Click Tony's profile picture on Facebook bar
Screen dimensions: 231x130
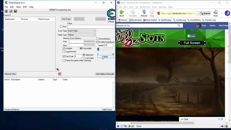click(199, 26)
